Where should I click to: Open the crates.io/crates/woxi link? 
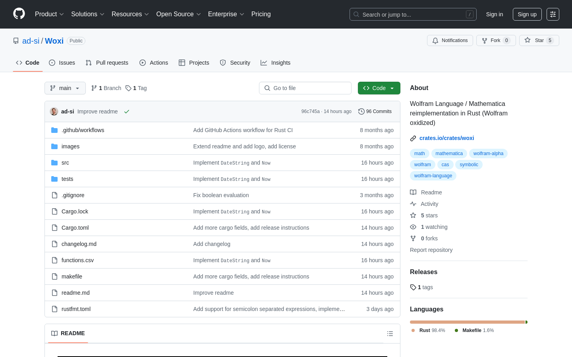447,138
